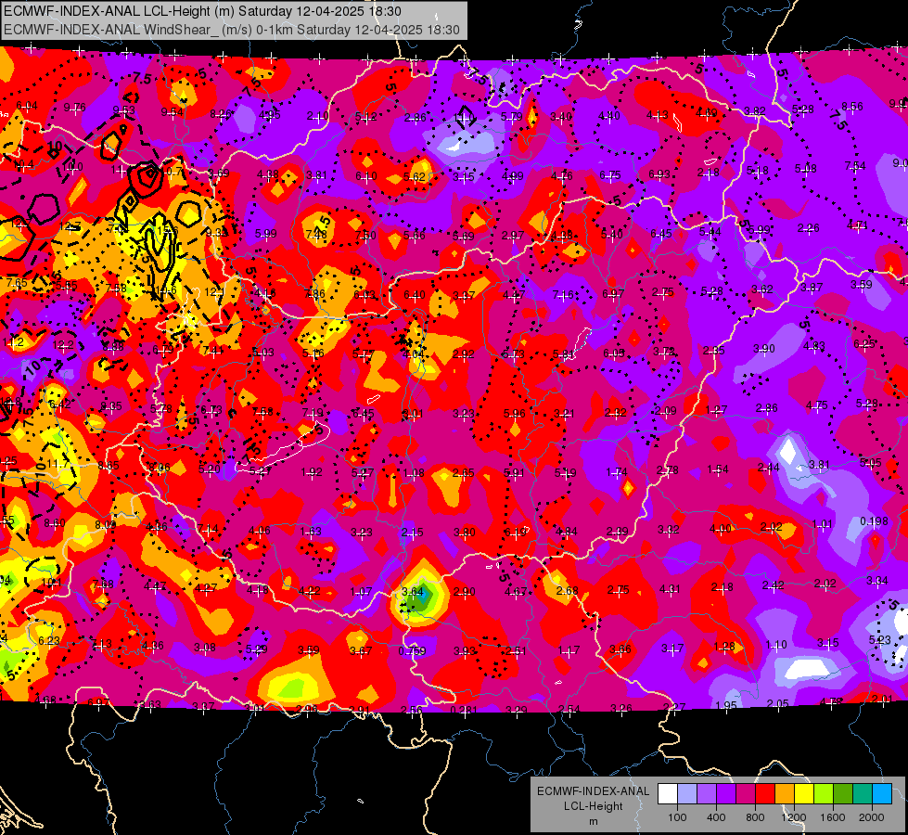Click the legend scale label 2000
908x835 pixels.
pos(872,817)
